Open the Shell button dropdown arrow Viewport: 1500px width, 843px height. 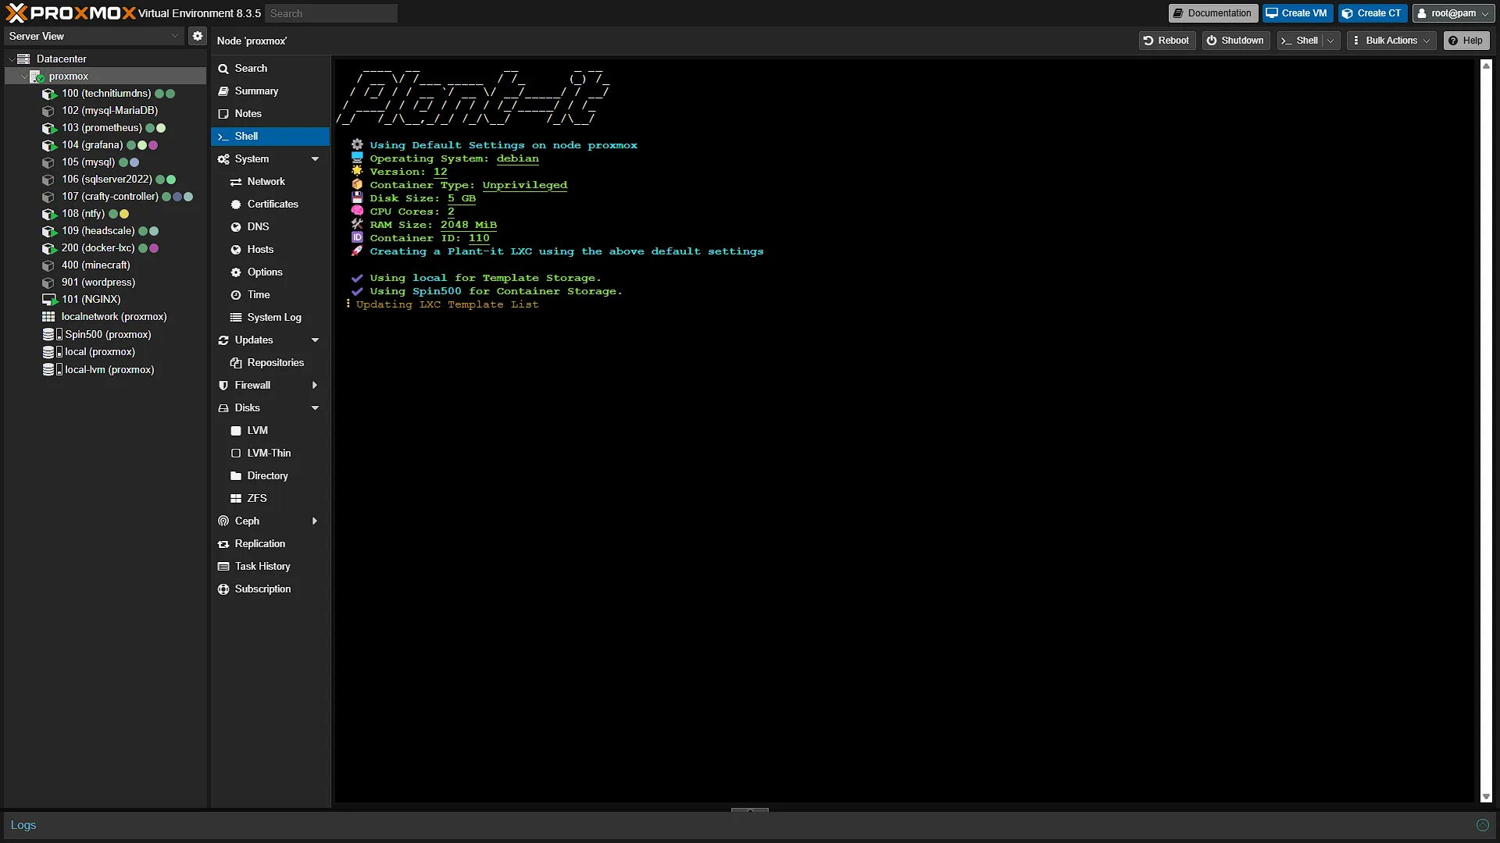point(1330,41)
